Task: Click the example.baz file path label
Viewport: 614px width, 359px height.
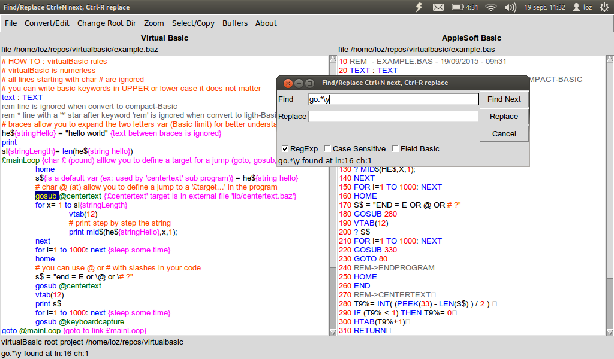Action: (x=80, y=50)
